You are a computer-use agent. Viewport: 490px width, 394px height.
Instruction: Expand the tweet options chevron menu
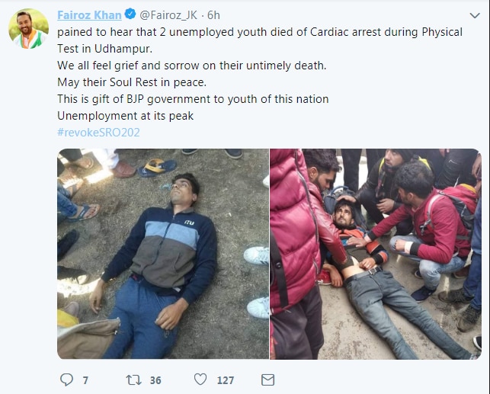click(x=475, y=15)
